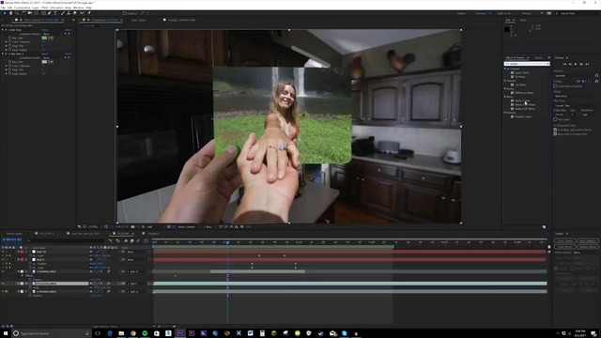Image resolution: width=601 pixels, height=338 pixels.
Task: Select the Pen tool
Action: 49,13
